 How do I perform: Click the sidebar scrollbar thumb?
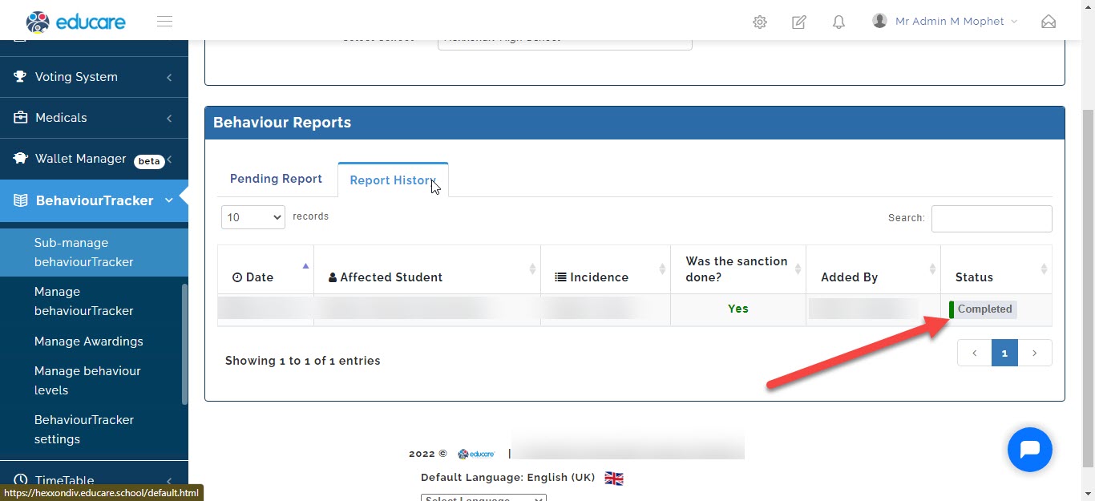click(185, 345)
